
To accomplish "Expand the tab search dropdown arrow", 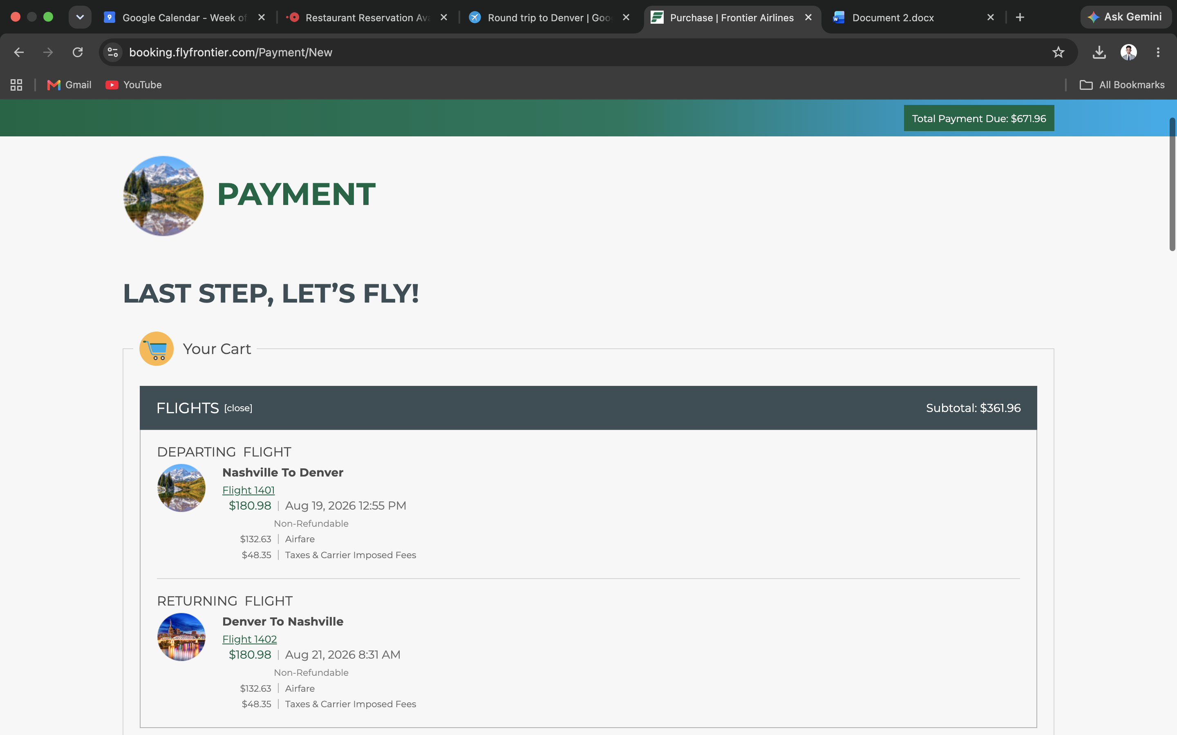I will pos(80,17).
